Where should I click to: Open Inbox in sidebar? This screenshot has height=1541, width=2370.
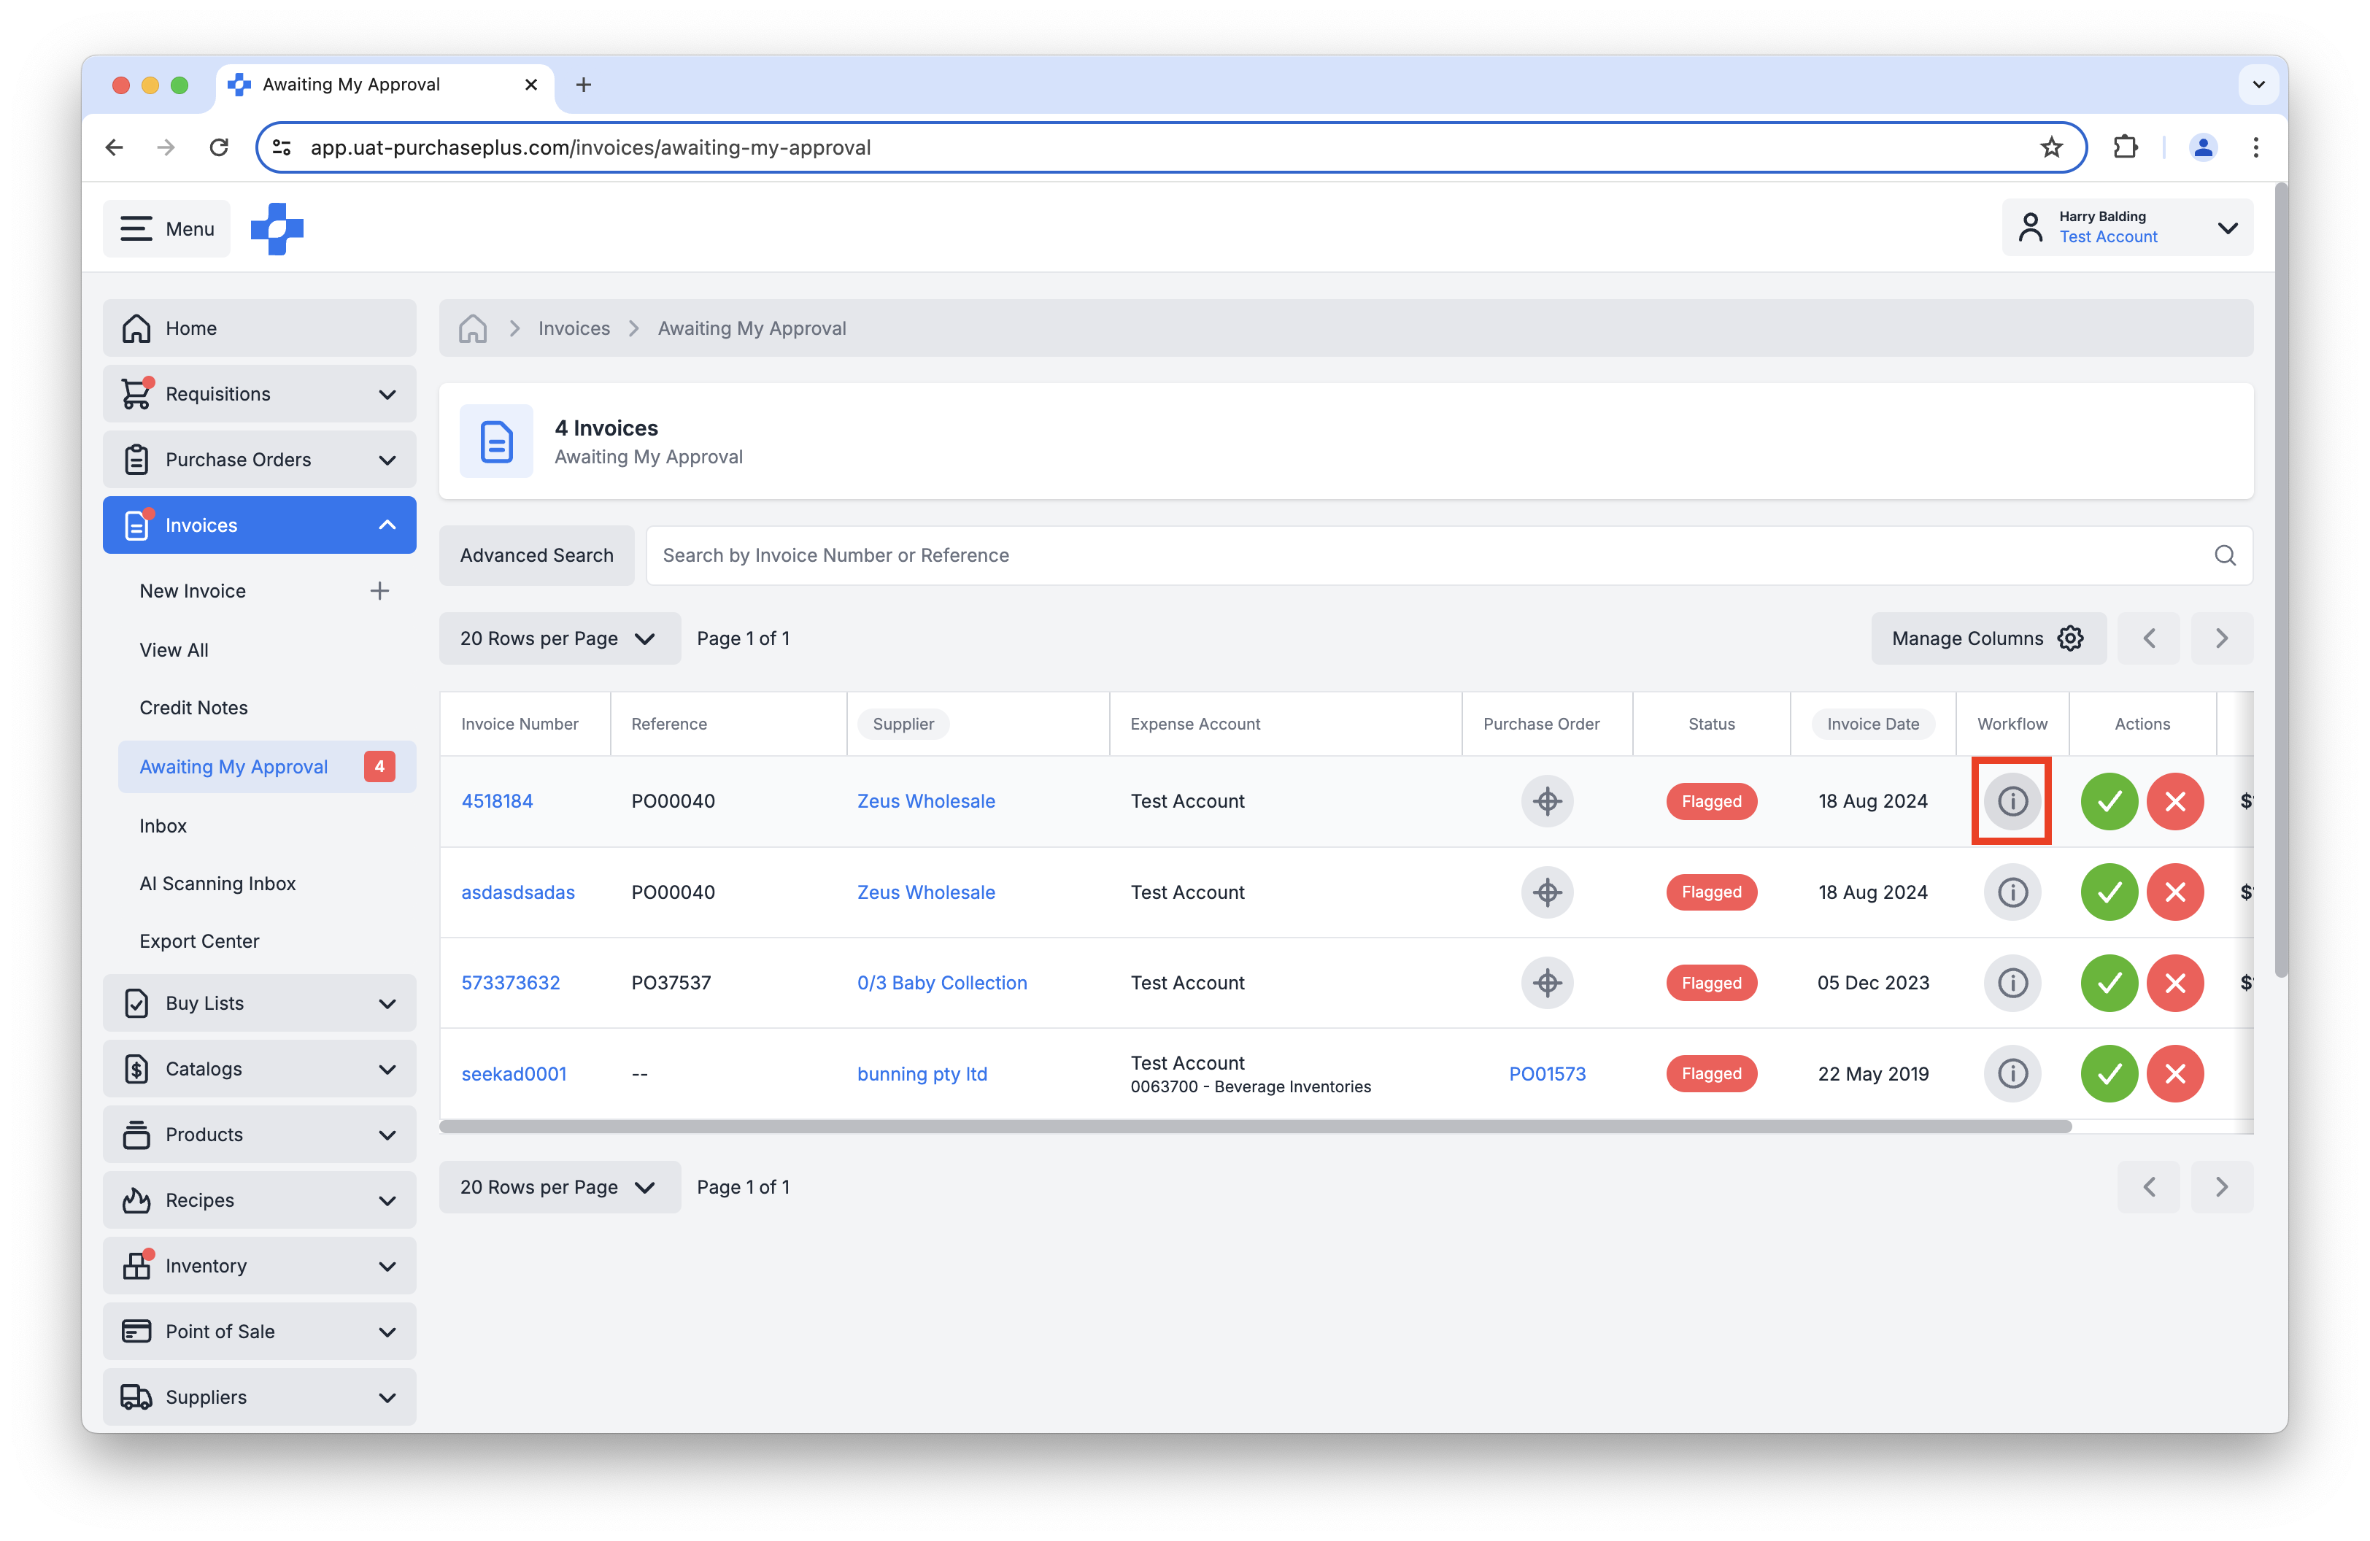(x=163, y=826)
